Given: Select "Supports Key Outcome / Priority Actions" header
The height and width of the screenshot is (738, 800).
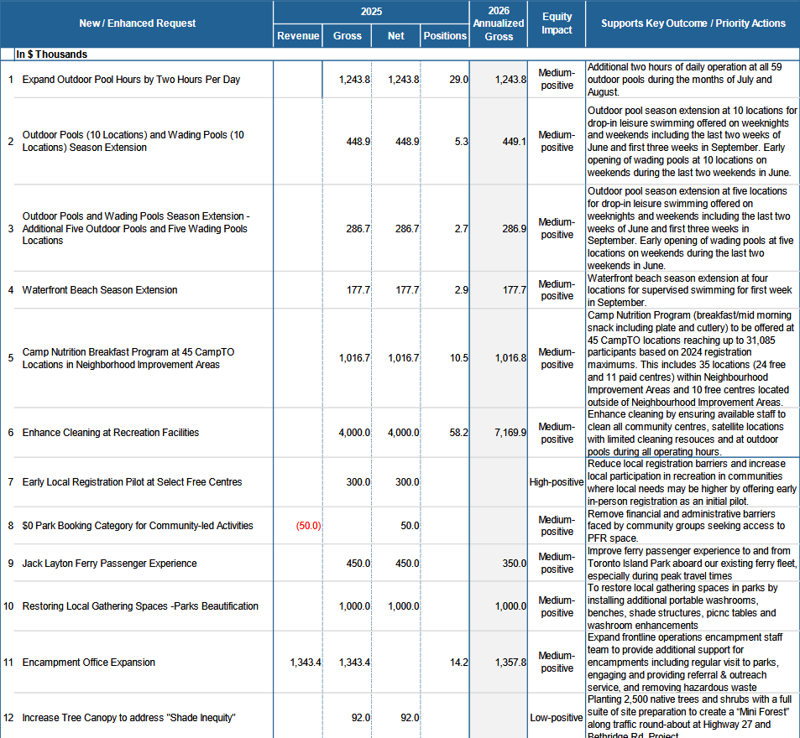Looking at the screenshot, I should [x=693, y=23].
